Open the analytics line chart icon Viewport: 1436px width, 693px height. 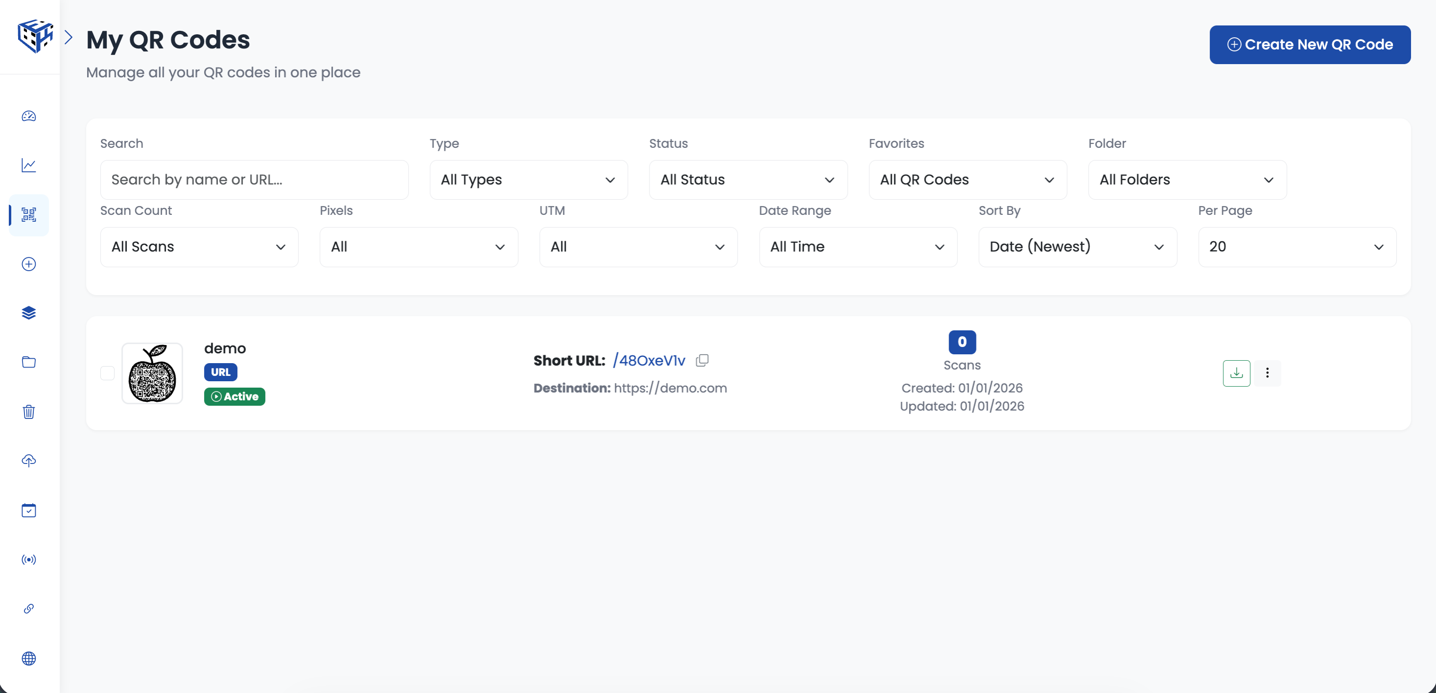29,165
